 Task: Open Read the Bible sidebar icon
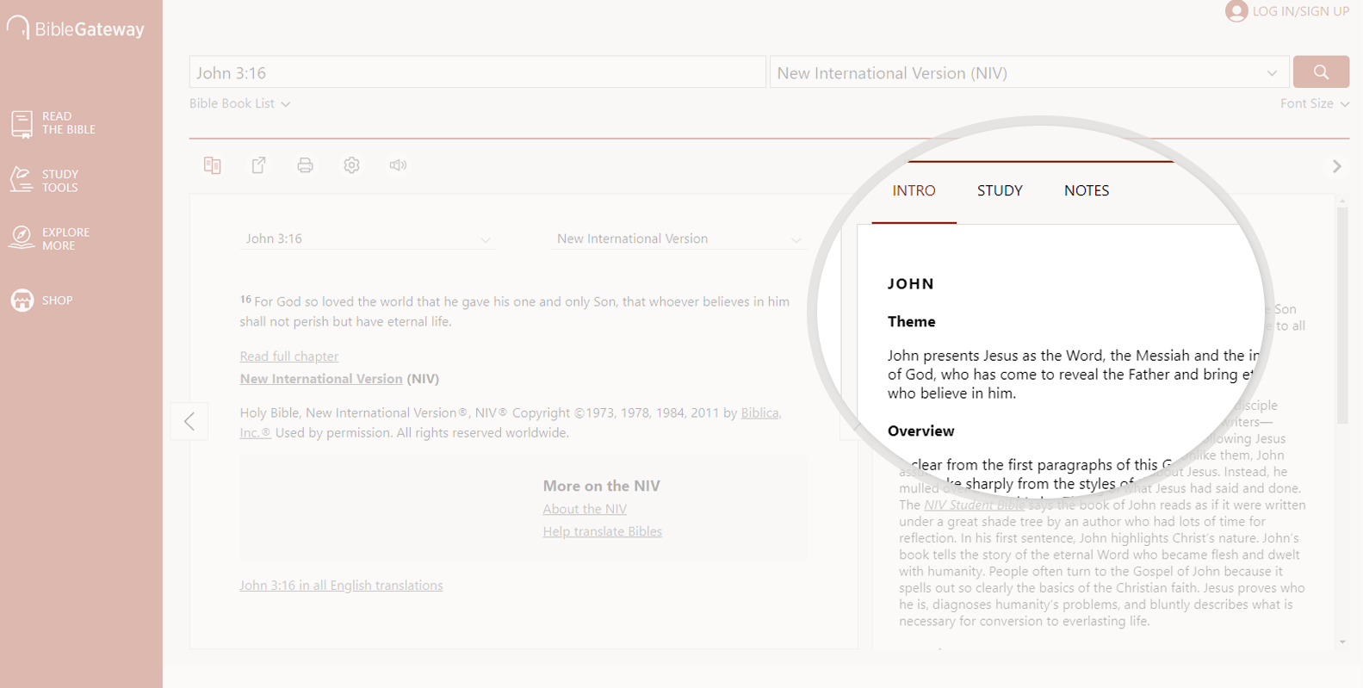pyautogui.click(x=22, y=123)
